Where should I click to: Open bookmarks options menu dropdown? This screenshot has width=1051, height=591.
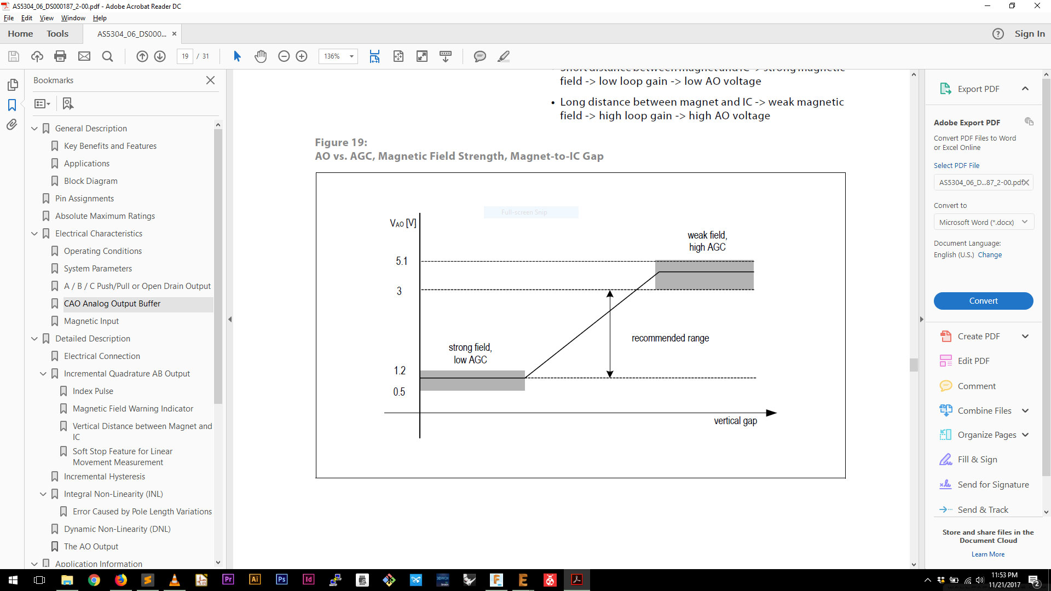coord(42,103)
